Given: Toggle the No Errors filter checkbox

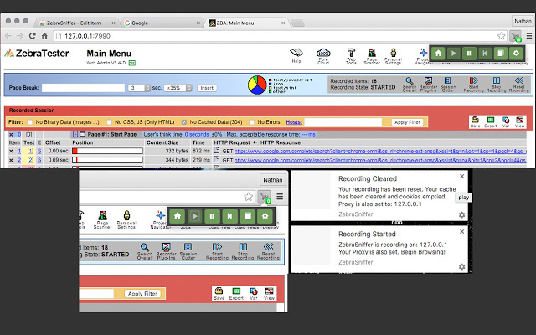Looking at the screenshot, I should pos(252,122).
